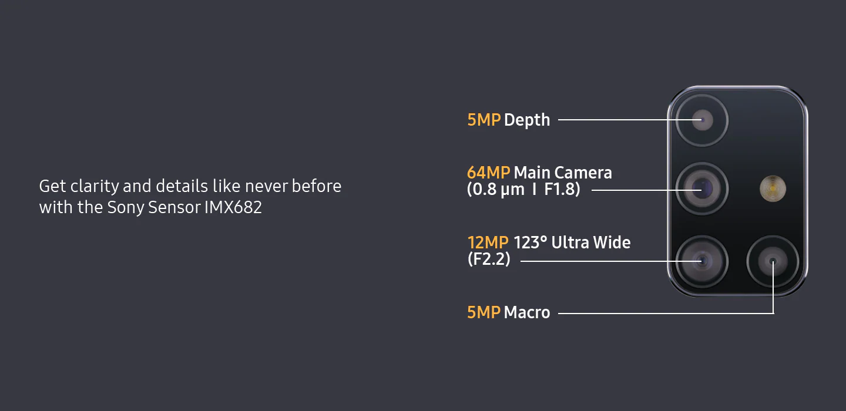Screen dimensions: 846x411
Task: Click the camera module housing glass
Action: tap(737, 191)
